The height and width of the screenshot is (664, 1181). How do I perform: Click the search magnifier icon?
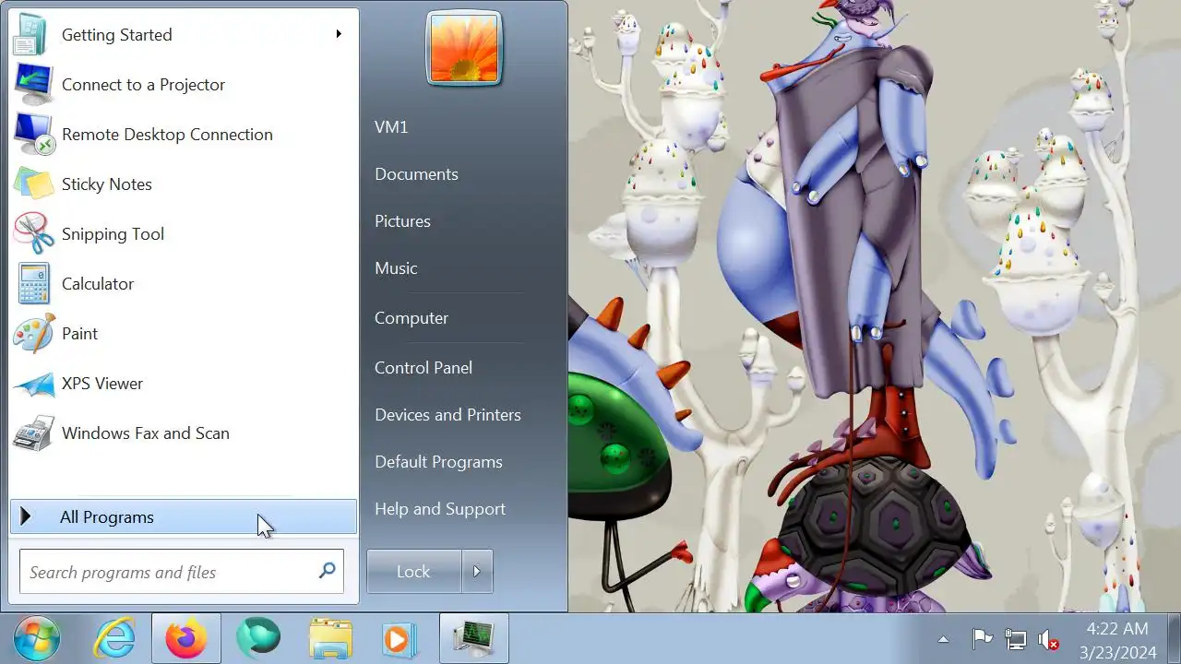click(x=327, y=571)
